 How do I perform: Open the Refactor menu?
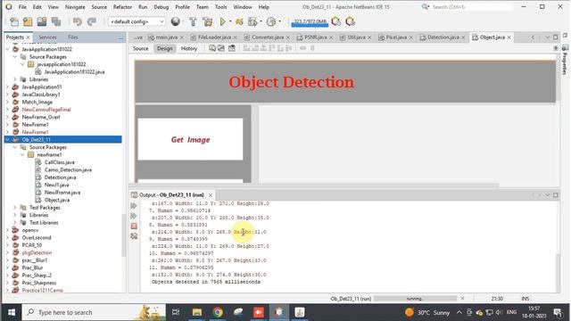click(x=122, y=7)
